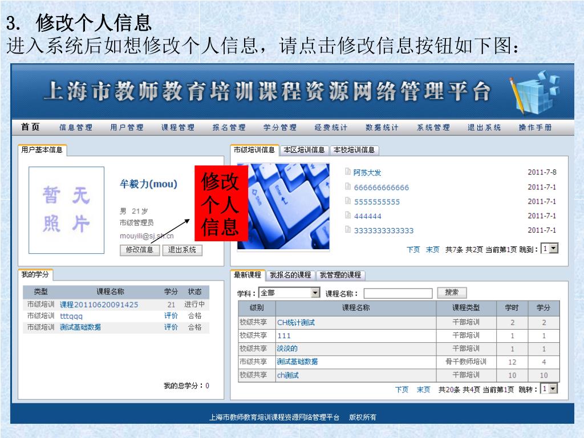Click 评价 in the tttqqq row
This screenshot has height=438, width=584.
[171, 316]
